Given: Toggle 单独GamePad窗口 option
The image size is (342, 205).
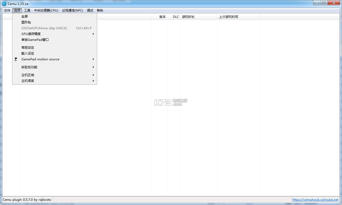Looking at the screenshot, I should tap(55, 40).
